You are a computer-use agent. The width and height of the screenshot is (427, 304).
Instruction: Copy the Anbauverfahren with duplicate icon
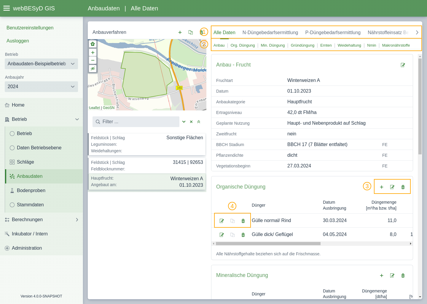point(191,32)
